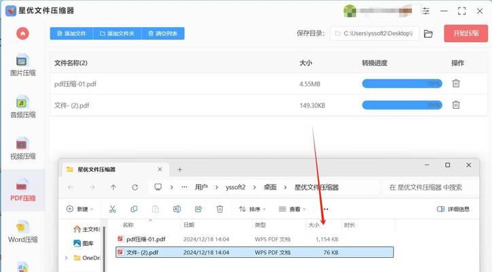
Task: Open compressor settings sliders icon
Action: click(426, 11)
